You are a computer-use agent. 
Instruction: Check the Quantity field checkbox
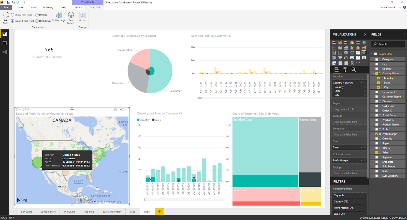point(377,139)
